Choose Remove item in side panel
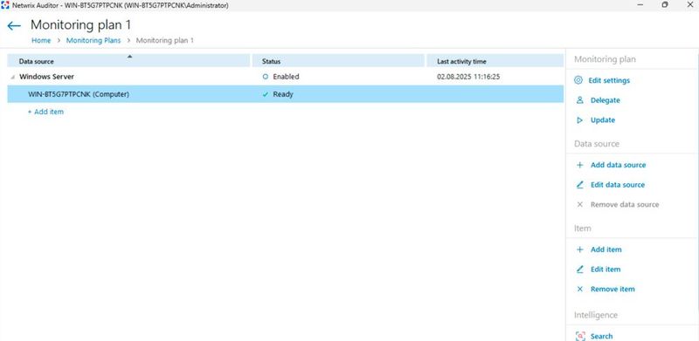Viewport: 699px width, 341px height. click(612, 289)
